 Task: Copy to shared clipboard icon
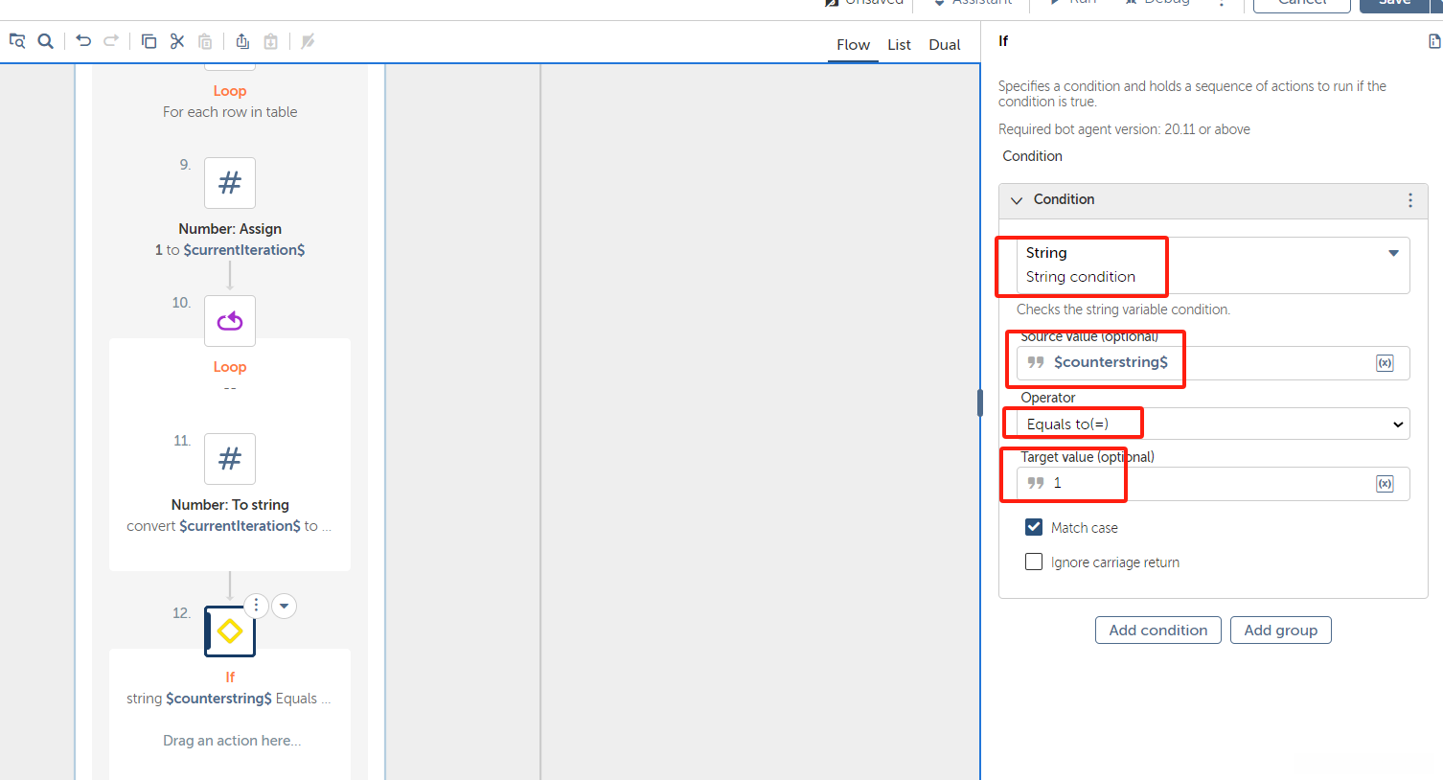(242, 41)
